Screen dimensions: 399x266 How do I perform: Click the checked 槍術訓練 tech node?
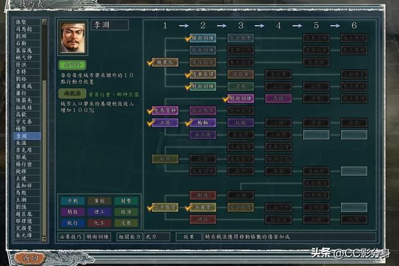pos(203,38)
